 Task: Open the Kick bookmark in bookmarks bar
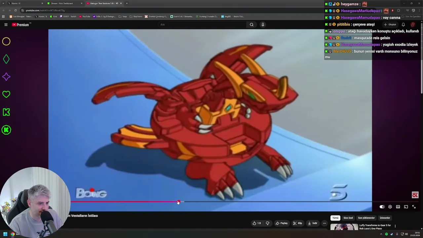54,16
